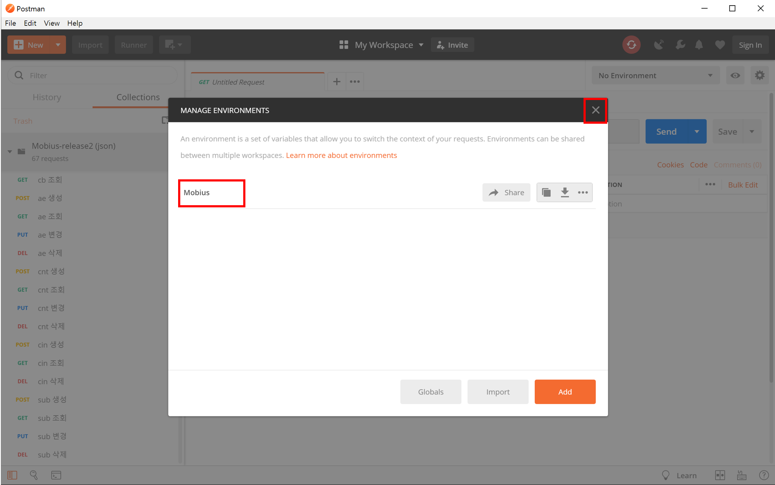This screenshot has width=775, height=485.
Task: Open the Trash link
Action: (23, 121)
